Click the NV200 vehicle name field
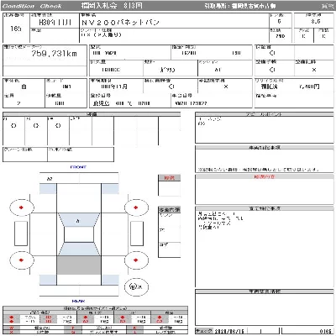 click(x=120, y=22)
